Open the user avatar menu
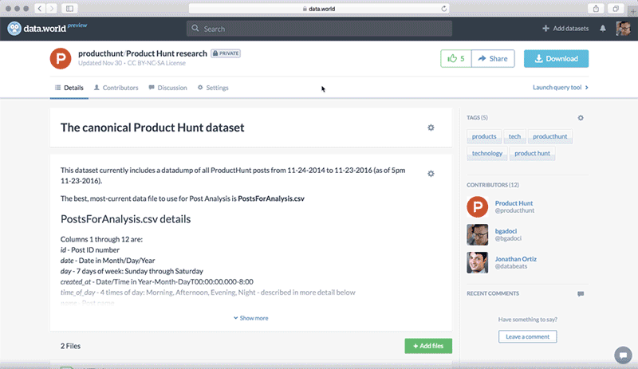638x369 pixels. (622, 29)
